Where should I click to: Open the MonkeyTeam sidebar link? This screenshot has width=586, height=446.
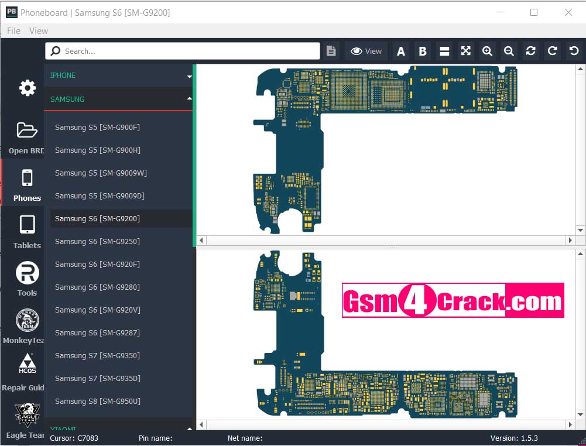(27, 323)
